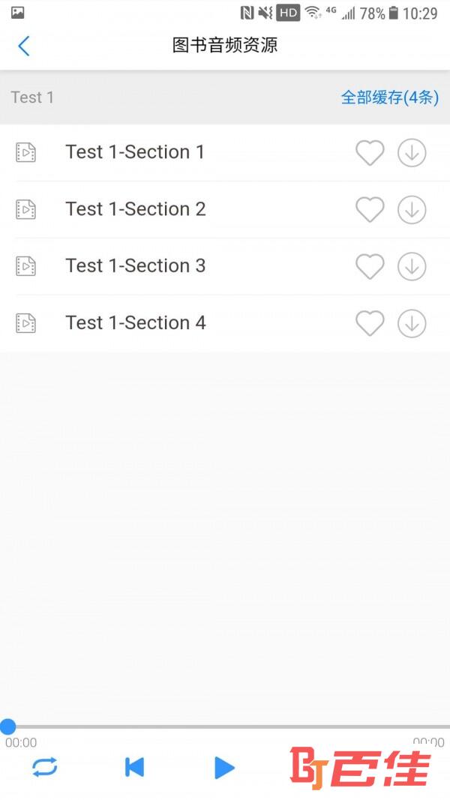Viewport: 450px width, 800px height.
Task: Click the audio progress slider handle
Action: (7, 727)
